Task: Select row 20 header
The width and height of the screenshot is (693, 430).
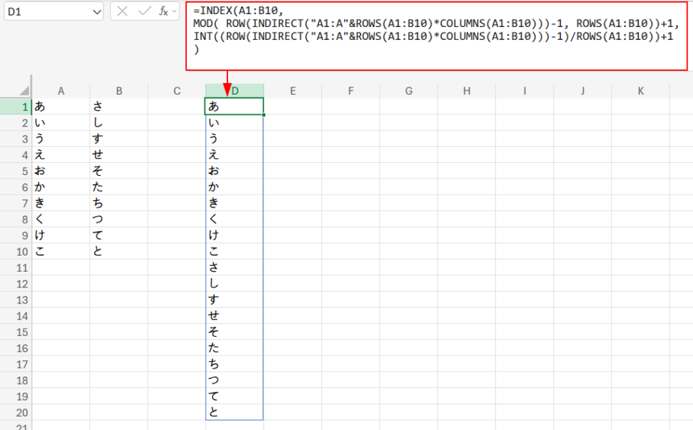Action: [x=16, y=412]
